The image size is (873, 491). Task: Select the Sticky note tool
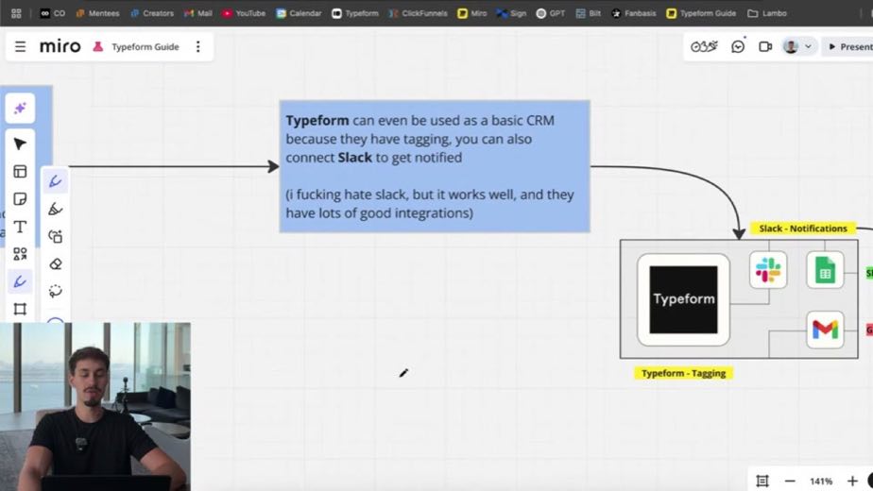coord(20,198)
